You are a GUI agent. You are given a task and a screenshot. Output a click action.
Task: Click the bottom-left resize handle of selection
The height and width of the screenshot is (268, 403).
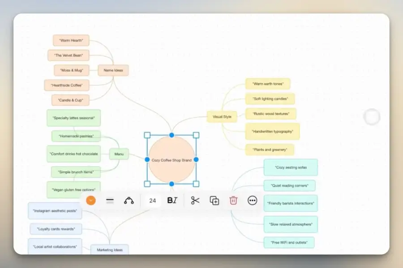[147, 184]
